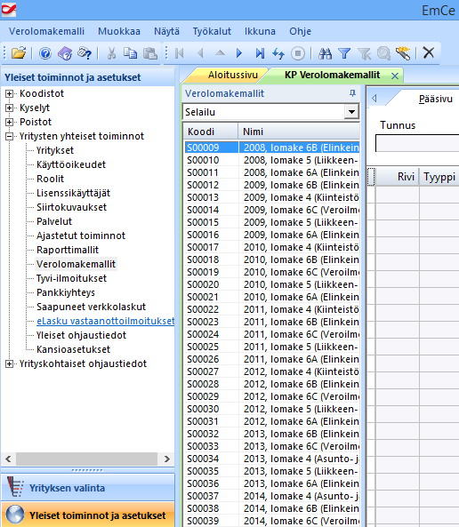This screenshot has height=527, width=459.
Task: Open the Selailu dropdown list
Action: 351,112
